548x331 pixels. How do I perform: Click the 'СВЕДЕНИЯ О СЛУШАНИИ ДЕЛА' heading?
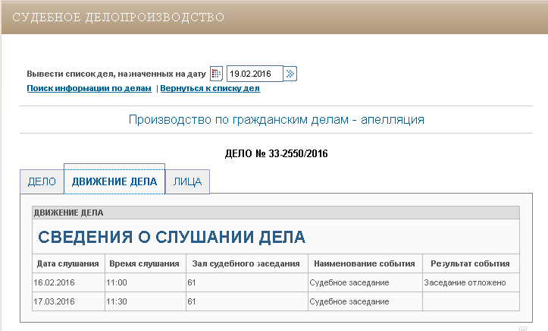pyautogui.click(x=171, y=237)
